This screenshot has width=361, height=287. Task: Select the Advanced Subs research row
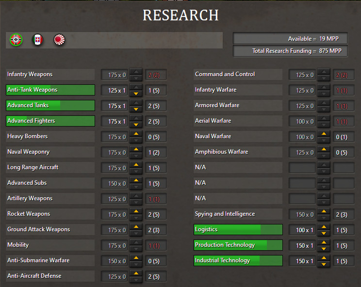coord(50,183)
